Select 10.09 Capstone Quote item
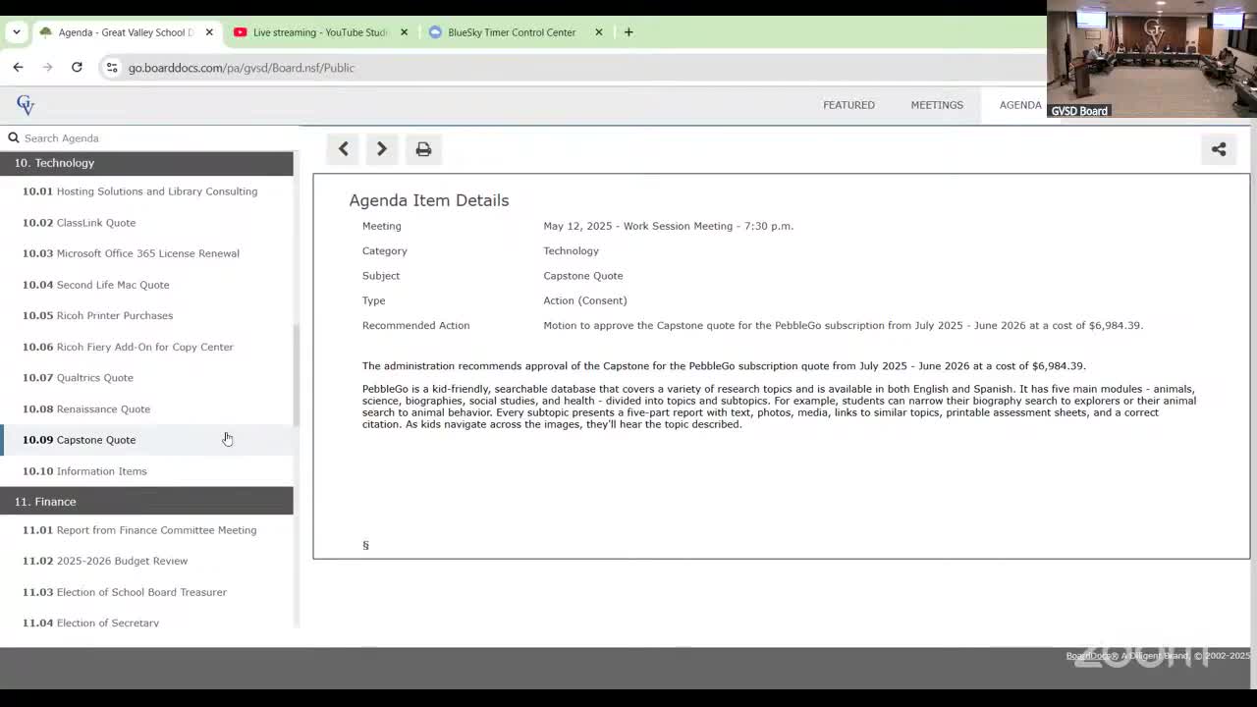The width and height of the screenshot is (1257, 707). coord(146,440)
